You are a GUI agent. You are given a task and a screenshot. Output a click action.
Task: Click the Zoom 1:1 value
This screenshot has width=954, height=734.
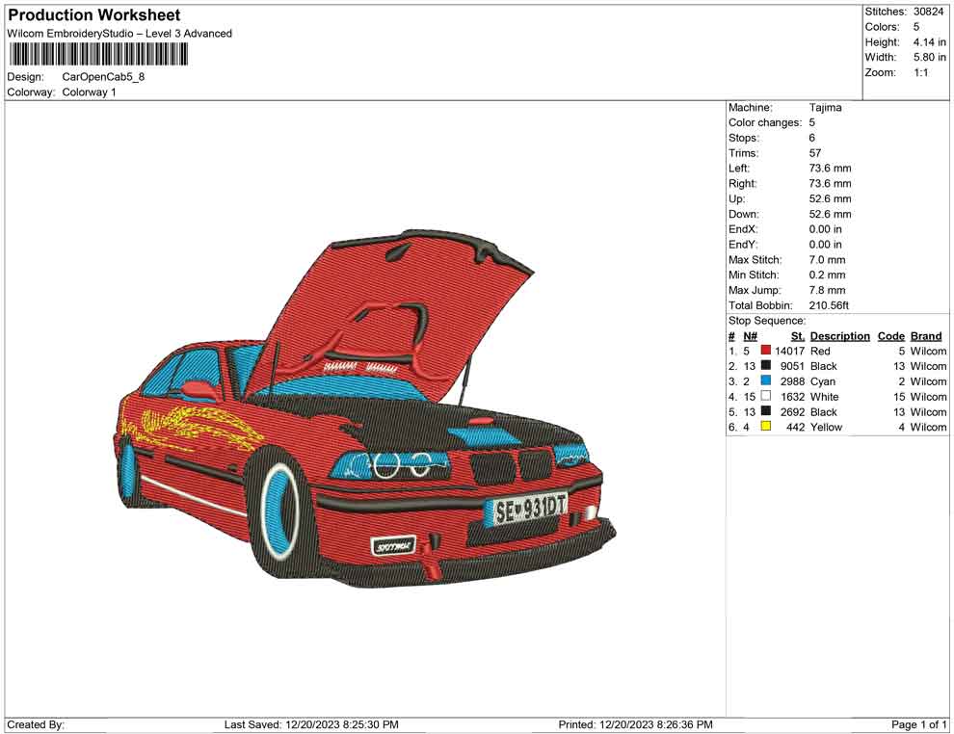[x=920, y=72]
